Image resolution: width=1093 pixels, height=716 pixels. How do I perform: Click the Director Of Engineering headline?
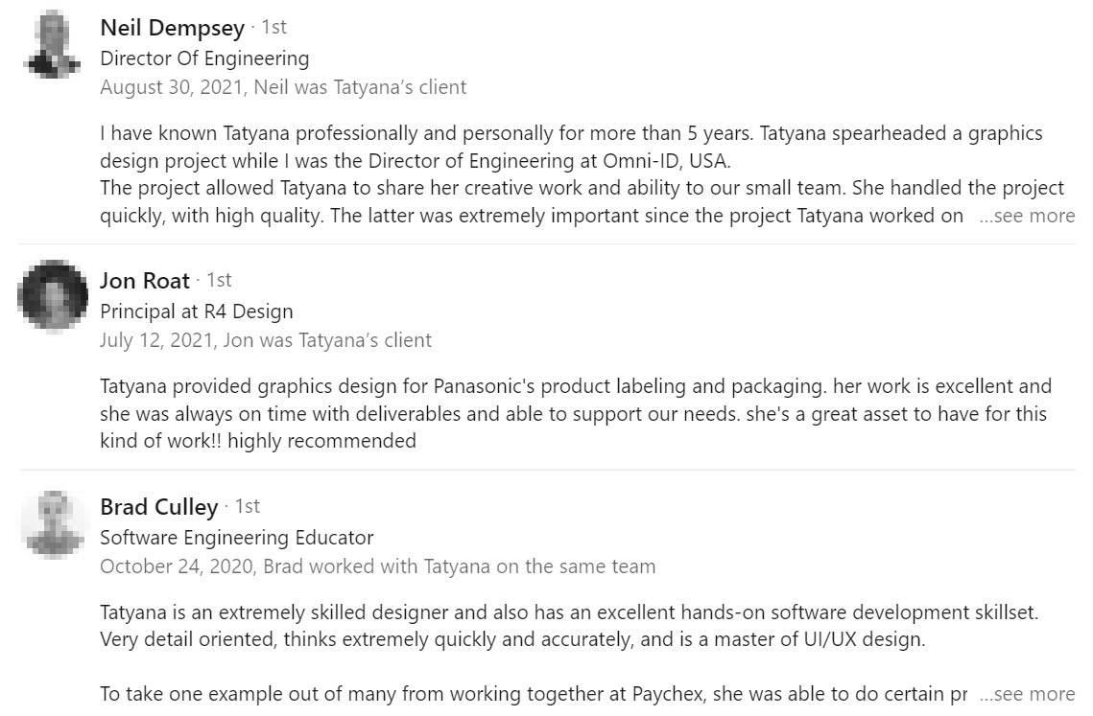point(204,58)
